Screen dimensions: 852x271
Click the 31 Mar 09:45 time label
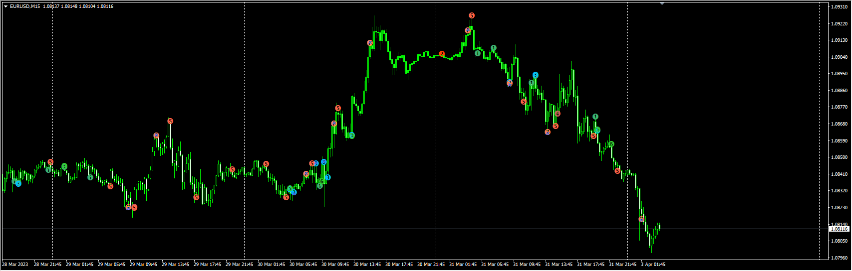pyautogui.click(x=527, y=265)
